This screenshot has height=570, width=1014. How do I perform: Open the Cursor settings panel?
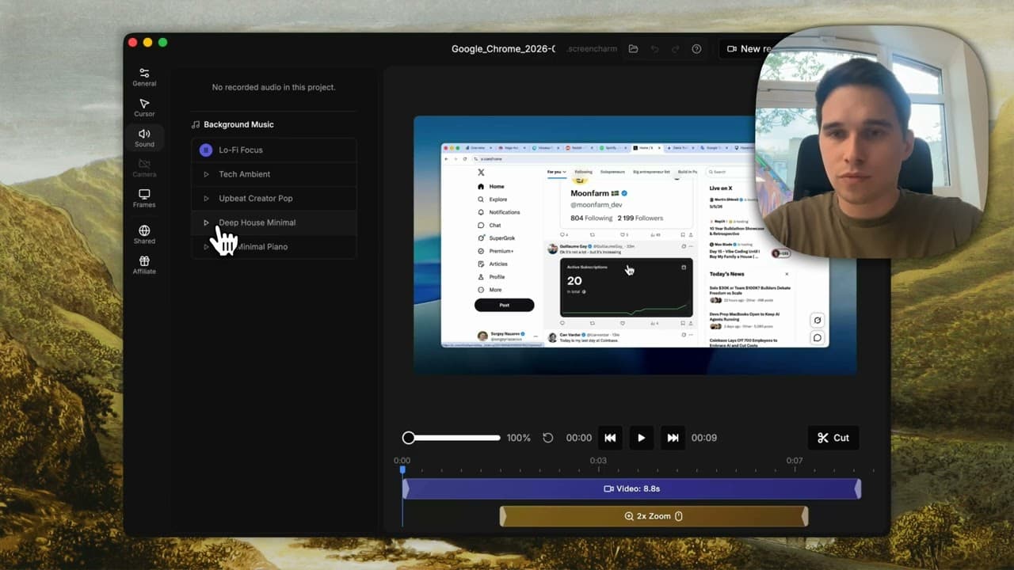(x=144, y=108)
